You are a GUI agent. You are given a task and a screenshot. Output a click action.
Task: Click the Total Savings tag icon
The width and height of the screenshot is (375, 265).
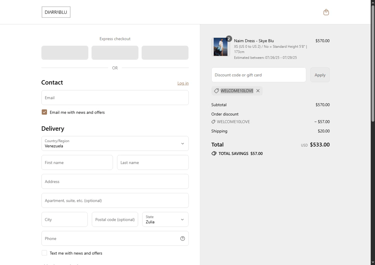point(214,154)
